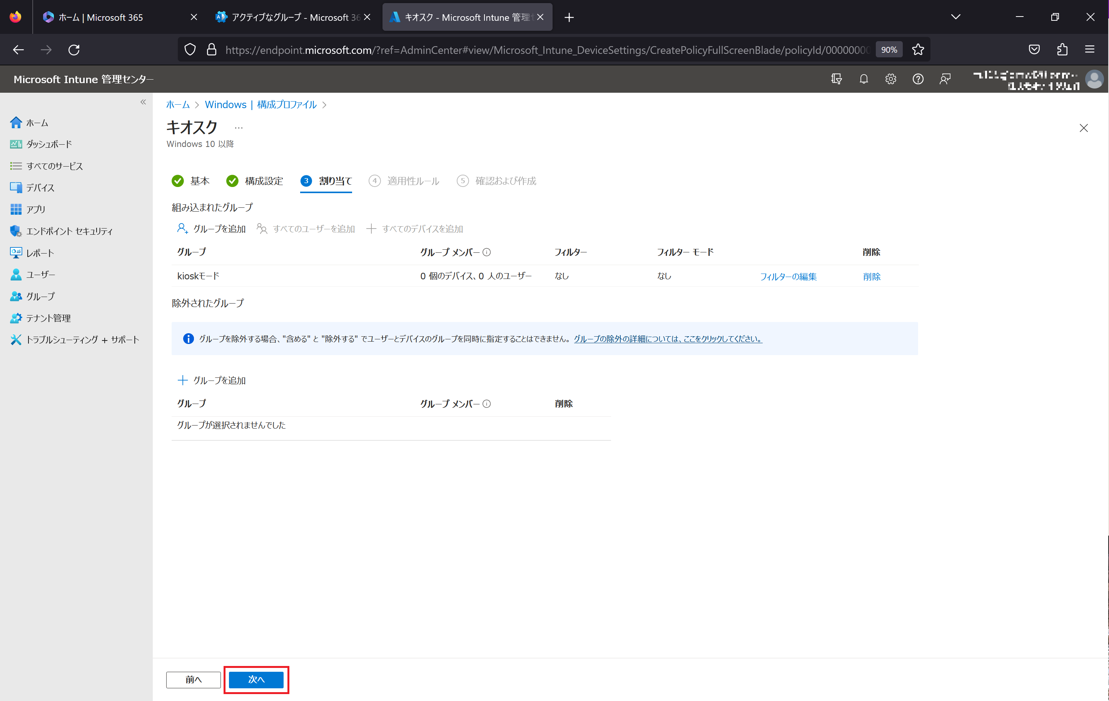This screenshot has height=701, width=1109.
Task: View site security lock info
Action: 211,50
